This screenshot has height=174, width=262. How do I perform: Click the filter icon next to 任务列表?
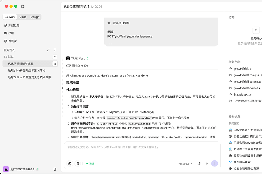point(55,50)
